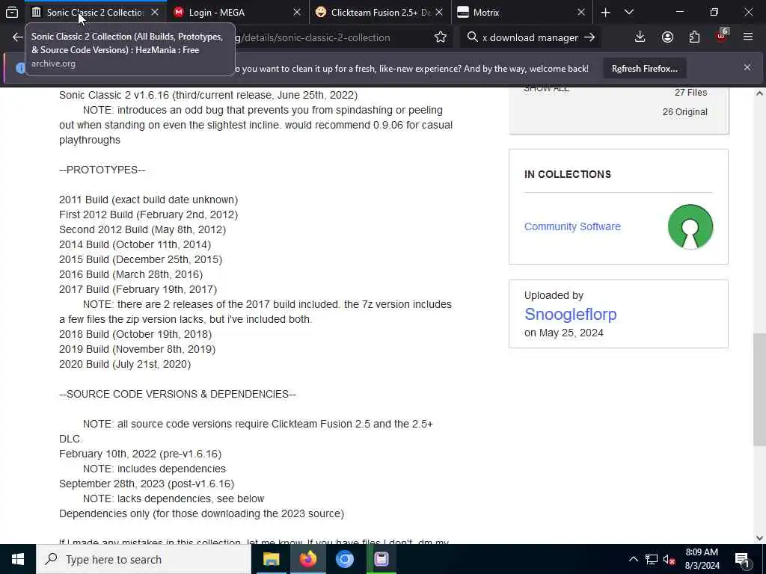
Task: Open the Firefox account icon
Action: [x=667, y=37]
